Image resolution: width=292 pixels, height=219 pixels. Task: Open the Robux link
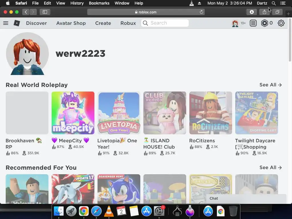pos(128,23)
